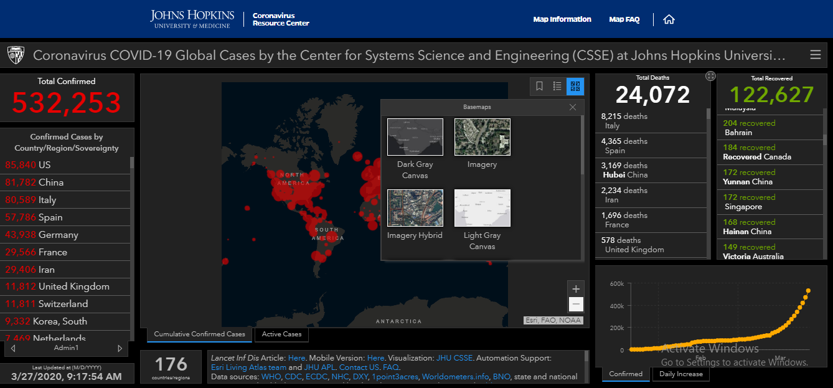The image size is (833, 388).
Task: Toggle the basemap gallery grid icon
Action: coord(575,86)
